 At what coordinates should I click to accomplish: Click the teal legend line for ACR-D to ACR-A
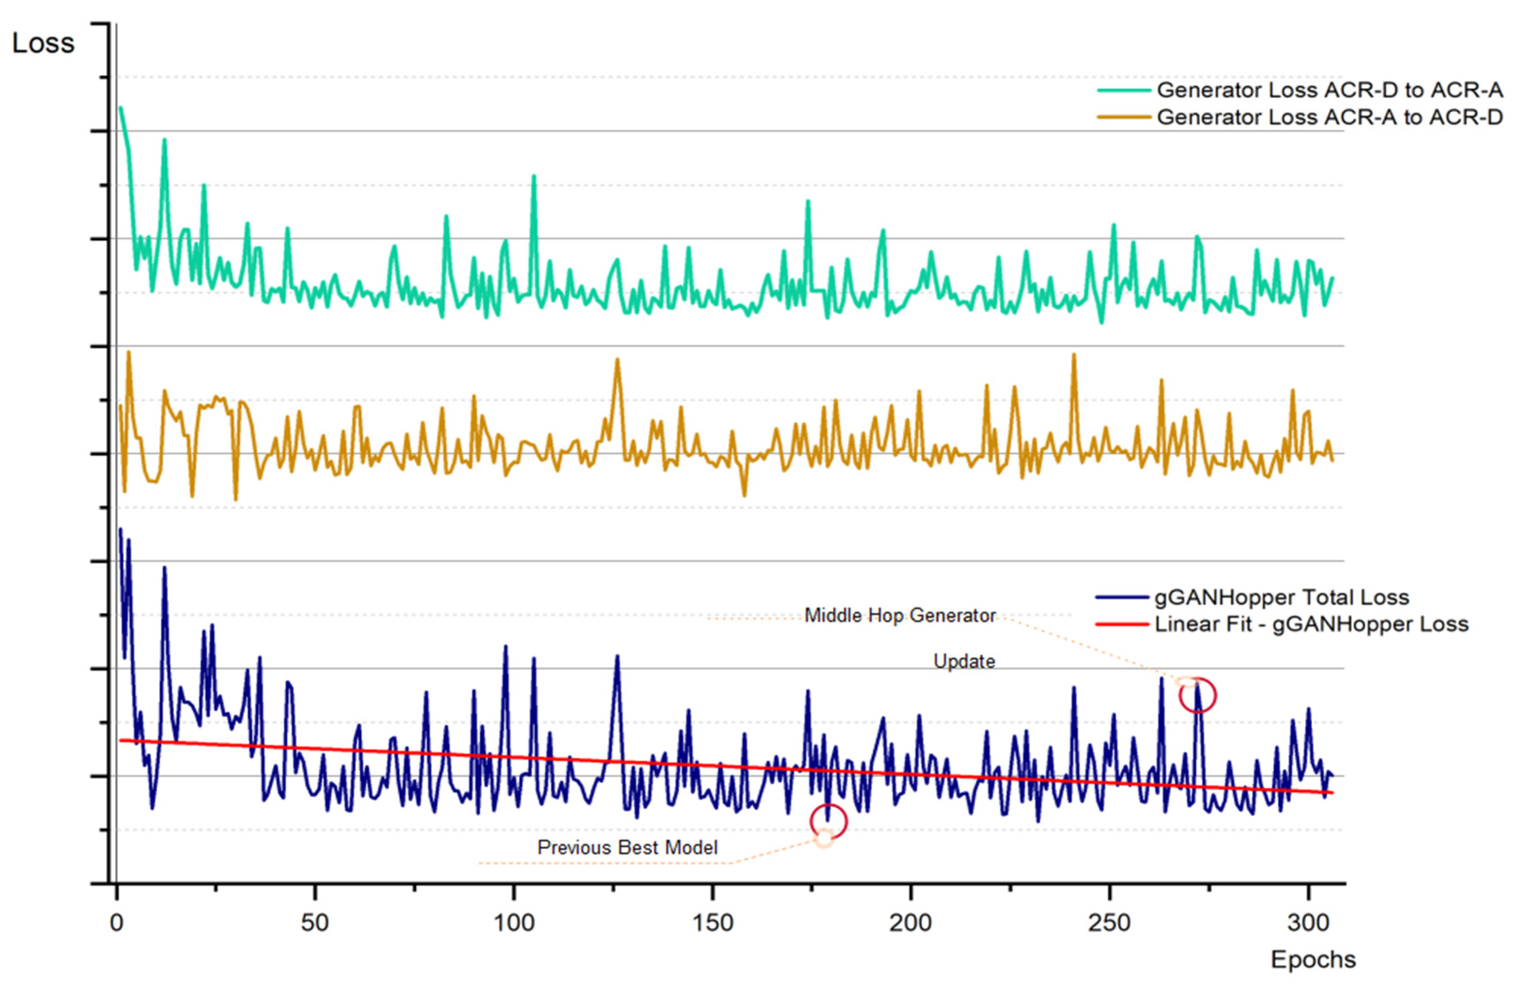[1123, 91]
